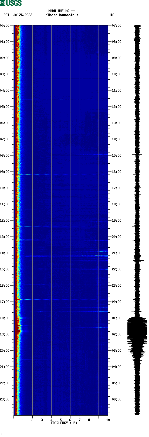Click the 15:00 PDT time label
The image size is (149, 437).
click(x=5, y=269)
